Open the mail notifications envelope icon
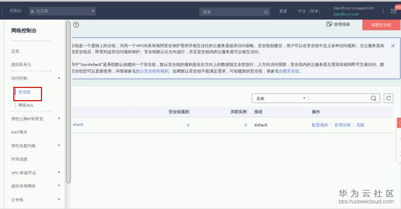The image size is (401, 209). click(x=393, y=11)
